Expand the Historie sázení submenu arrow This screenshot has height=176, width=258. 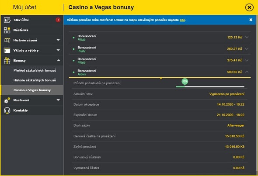point(58,40)
